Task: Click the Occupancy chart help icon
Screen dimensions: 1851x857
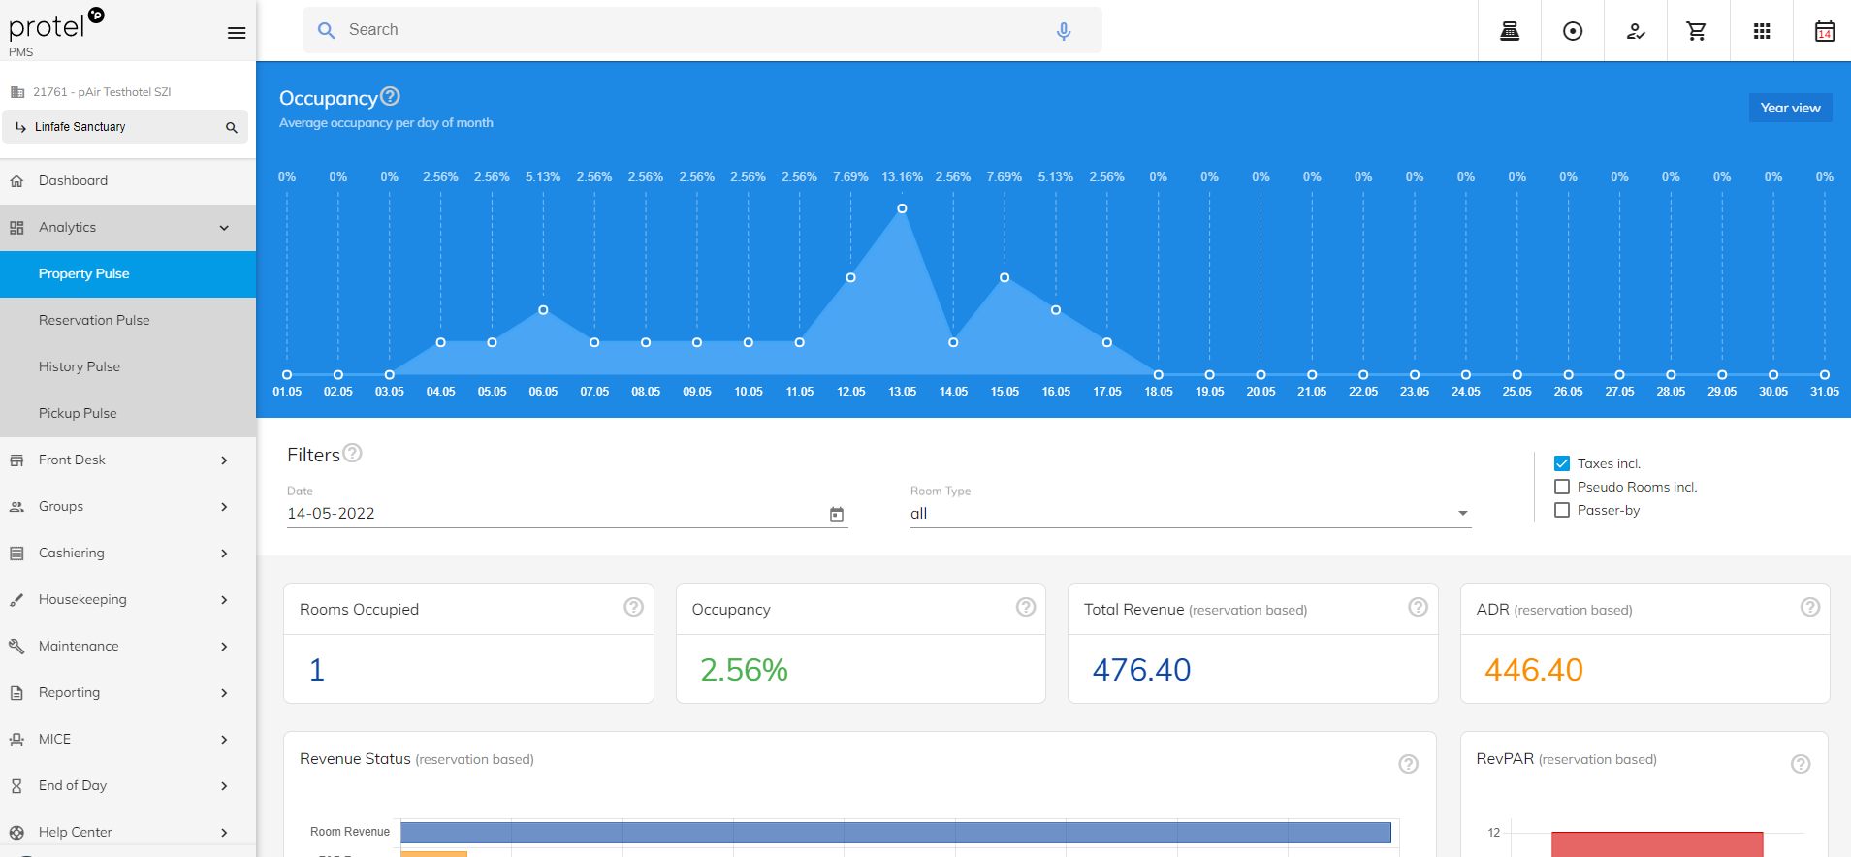Action: tap(390, 96)
